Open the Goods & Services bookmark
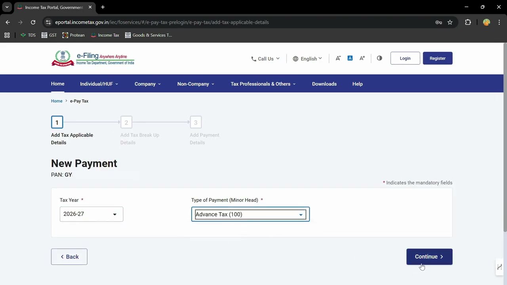The height and width of the screenshot is (285, 507). click(148, 35)
